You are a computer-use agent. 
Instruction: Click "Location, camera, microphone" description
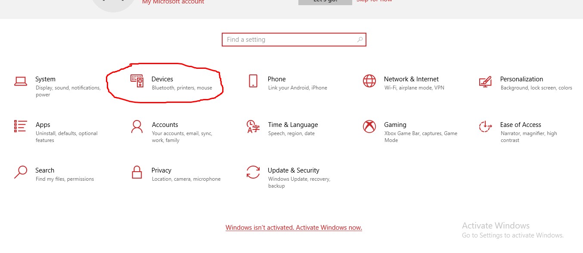[186, 179]
